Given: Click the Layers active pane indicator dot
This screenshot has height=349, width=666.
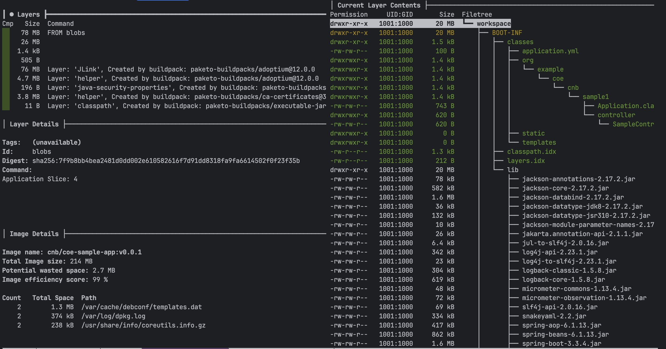Looking at the screenshot, I should point(12,14).
